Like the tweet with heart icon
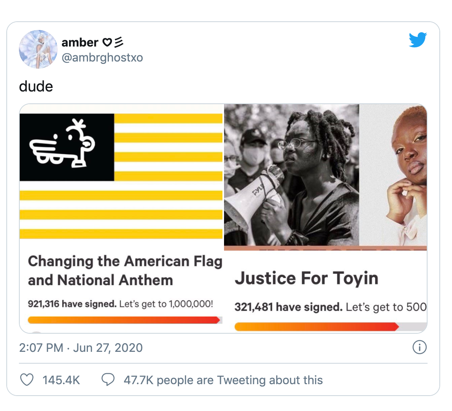 tap(27, 379)
